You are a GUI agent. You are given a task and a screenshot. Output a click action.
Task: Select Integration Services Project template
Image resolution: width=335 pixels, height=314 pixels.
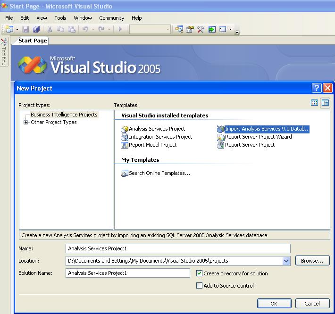[x=156, y=137]
